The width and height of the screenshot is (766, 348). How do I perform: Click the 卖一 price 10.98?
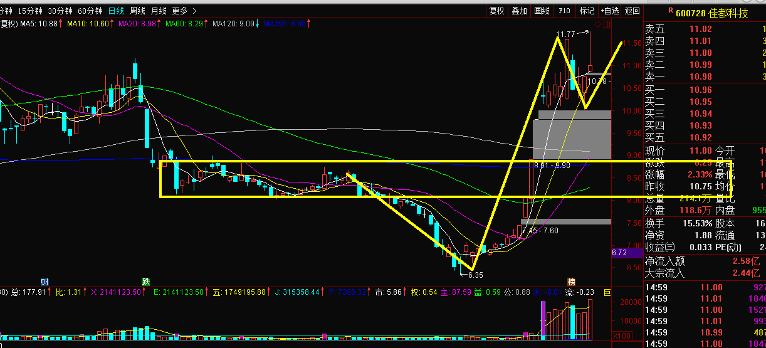point(701,76)
